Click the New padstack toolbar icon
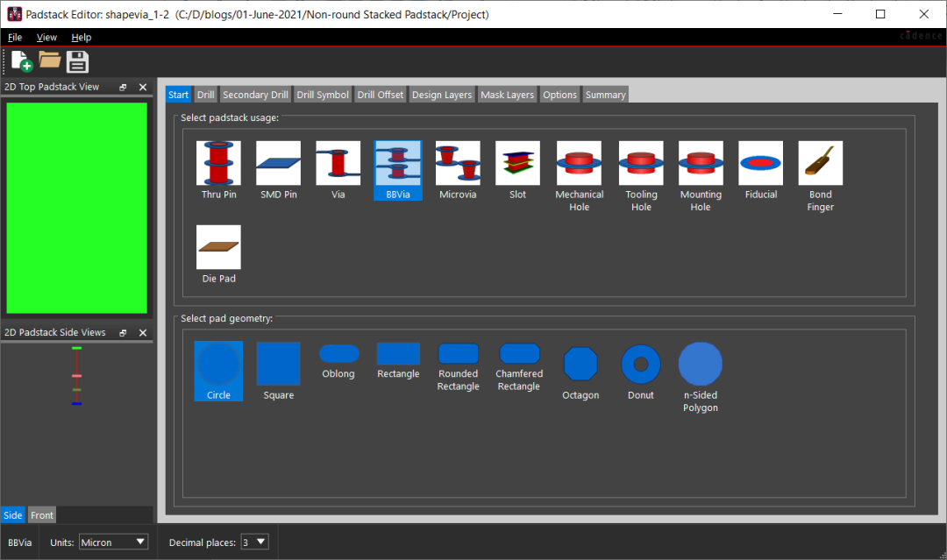The height and width of the screenshot is (560, 947). 21,61
